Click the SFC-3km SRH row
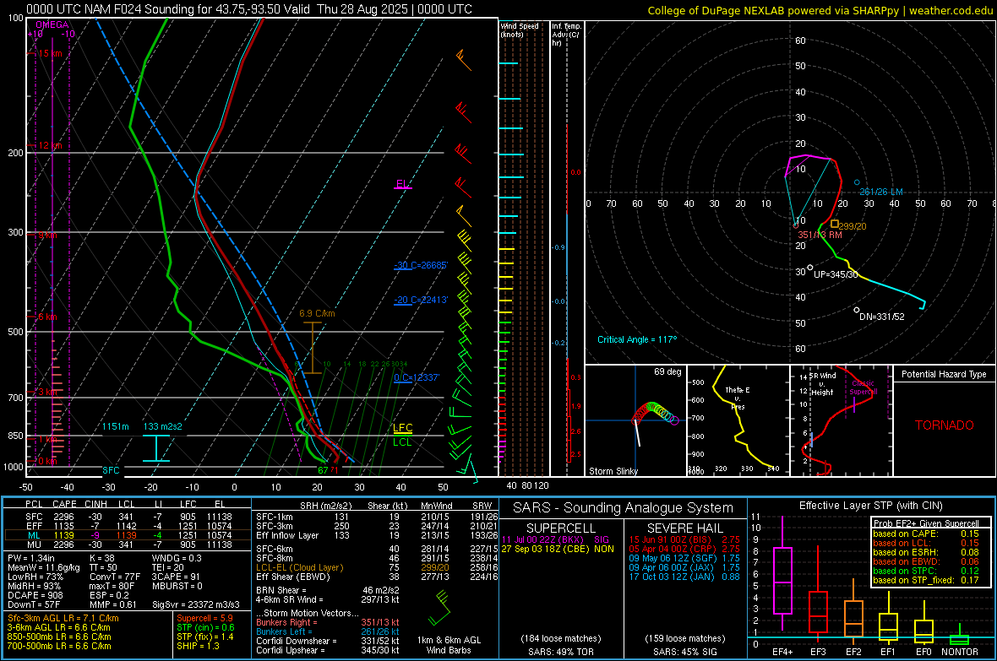997x661 pixels. 377,526
